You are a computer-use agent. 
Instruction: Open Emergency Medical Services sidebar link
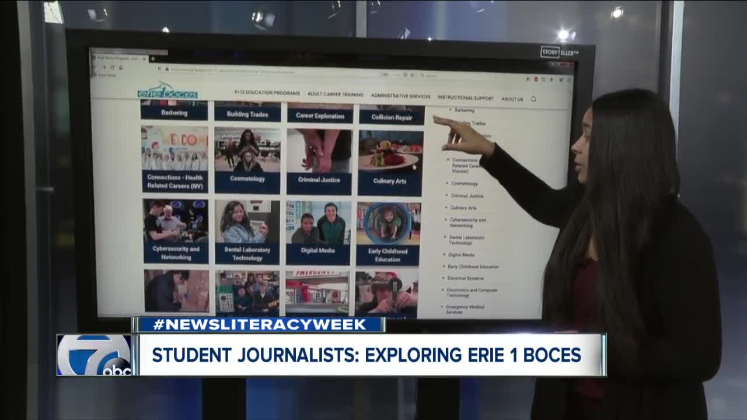click(x=465, y=309)
